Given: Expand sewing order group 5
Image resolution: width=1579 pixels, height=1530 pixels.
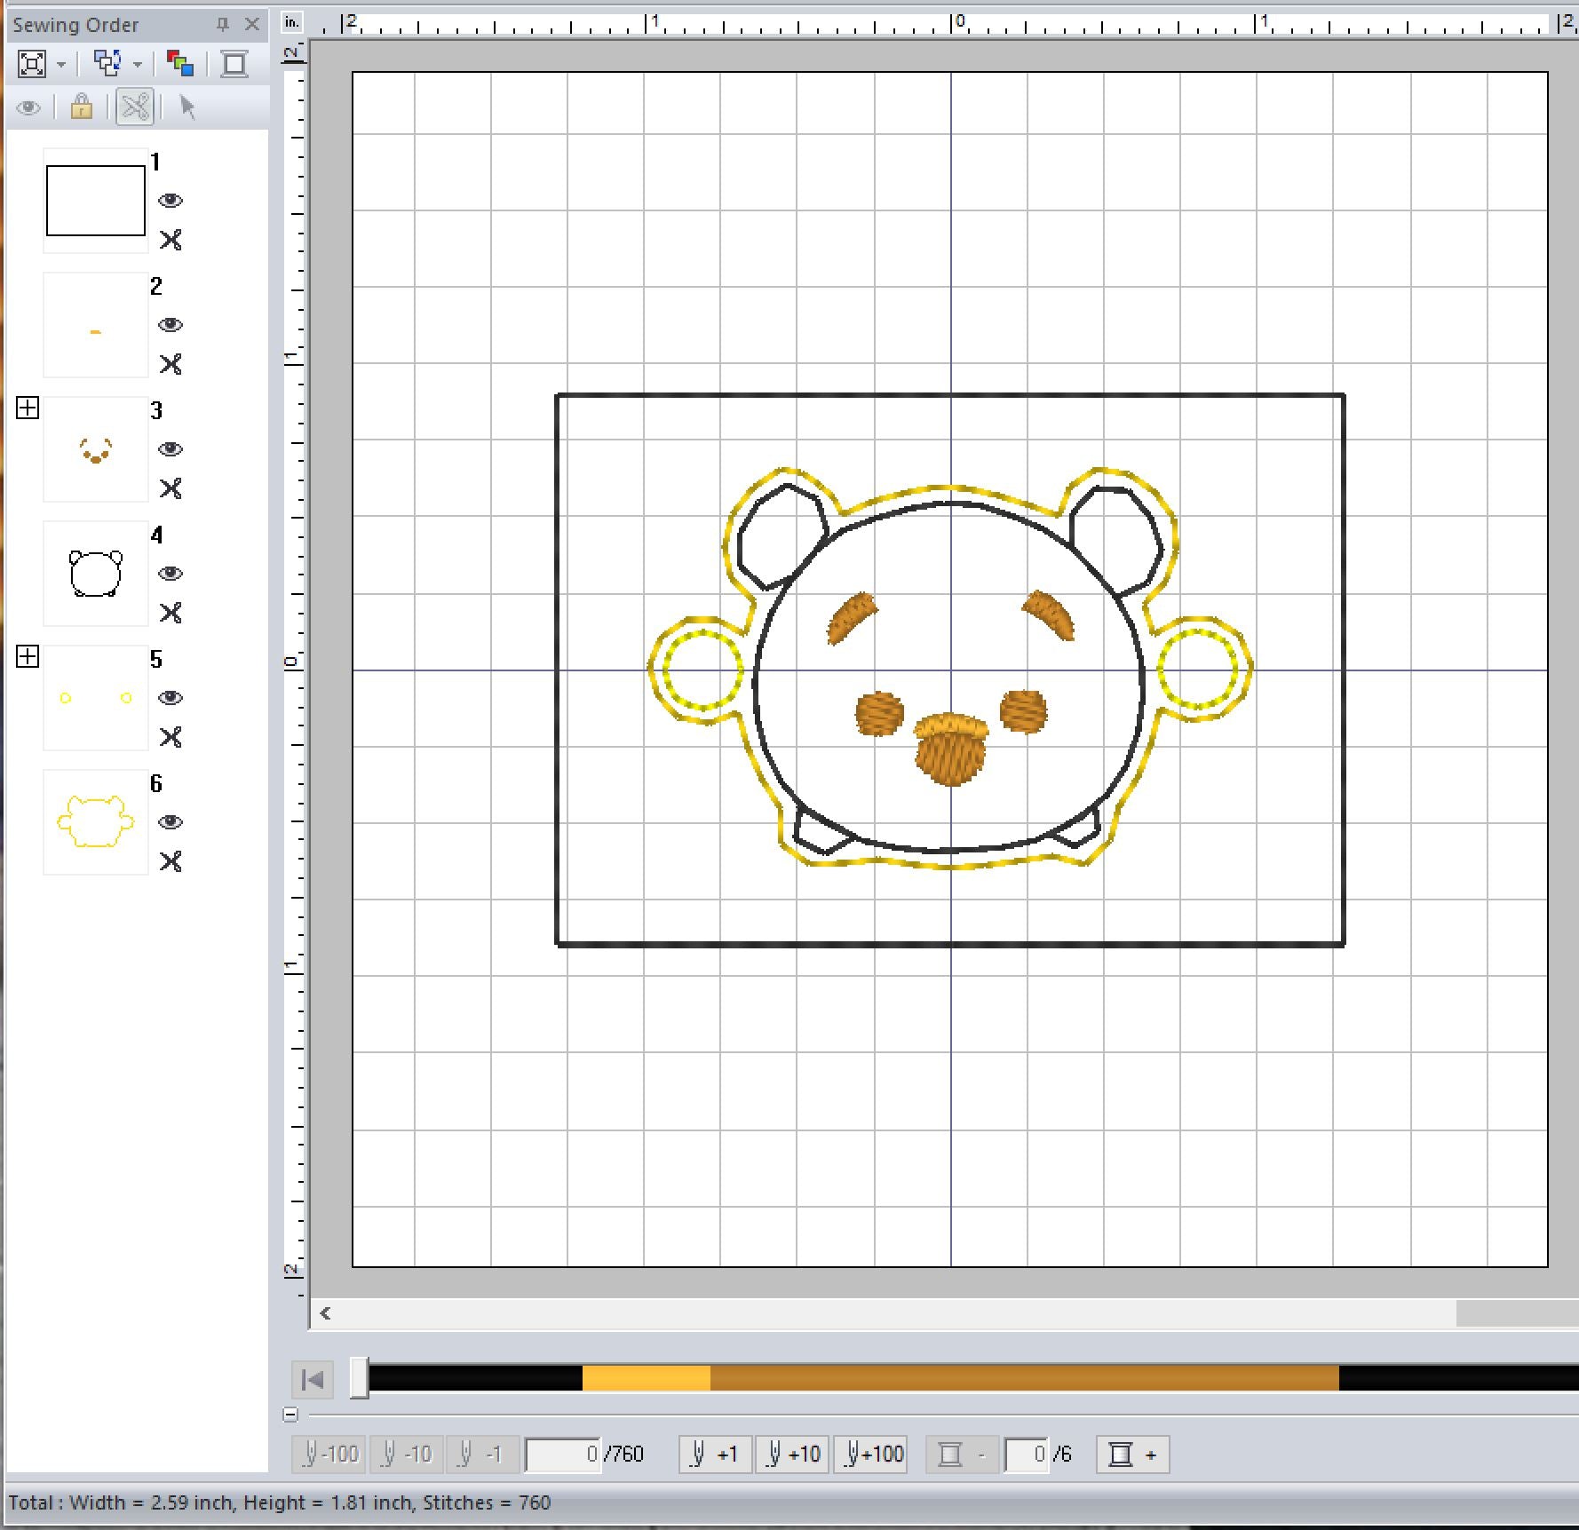Looking at the screenshot, I should (x=28, y=657).
